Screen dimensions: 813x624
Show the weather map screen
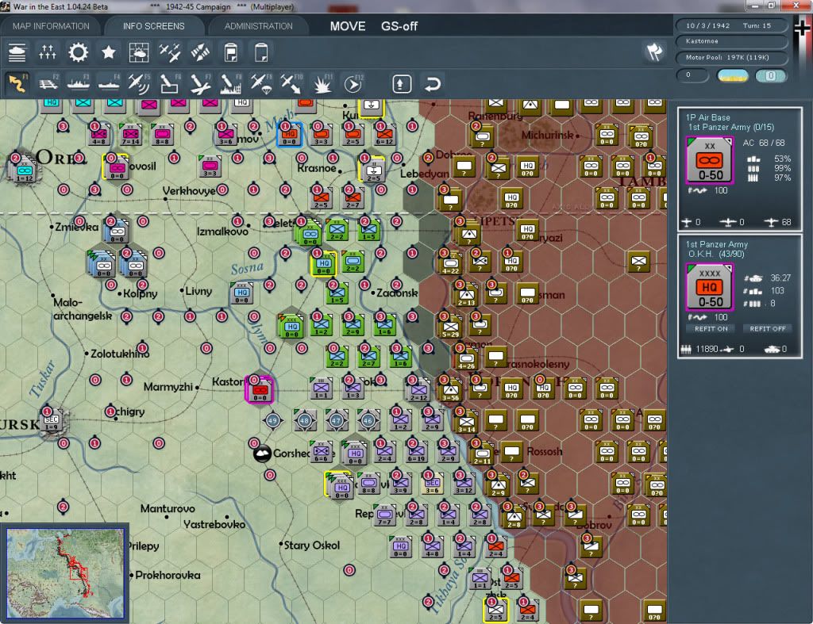pos(138,52)
